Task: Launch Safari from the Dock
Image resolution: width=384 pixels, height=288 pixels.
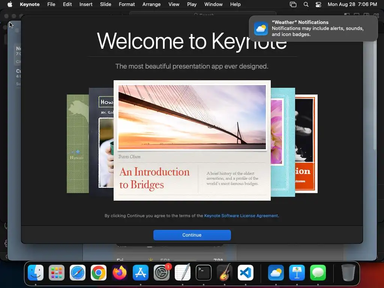Action: point(78,273)
